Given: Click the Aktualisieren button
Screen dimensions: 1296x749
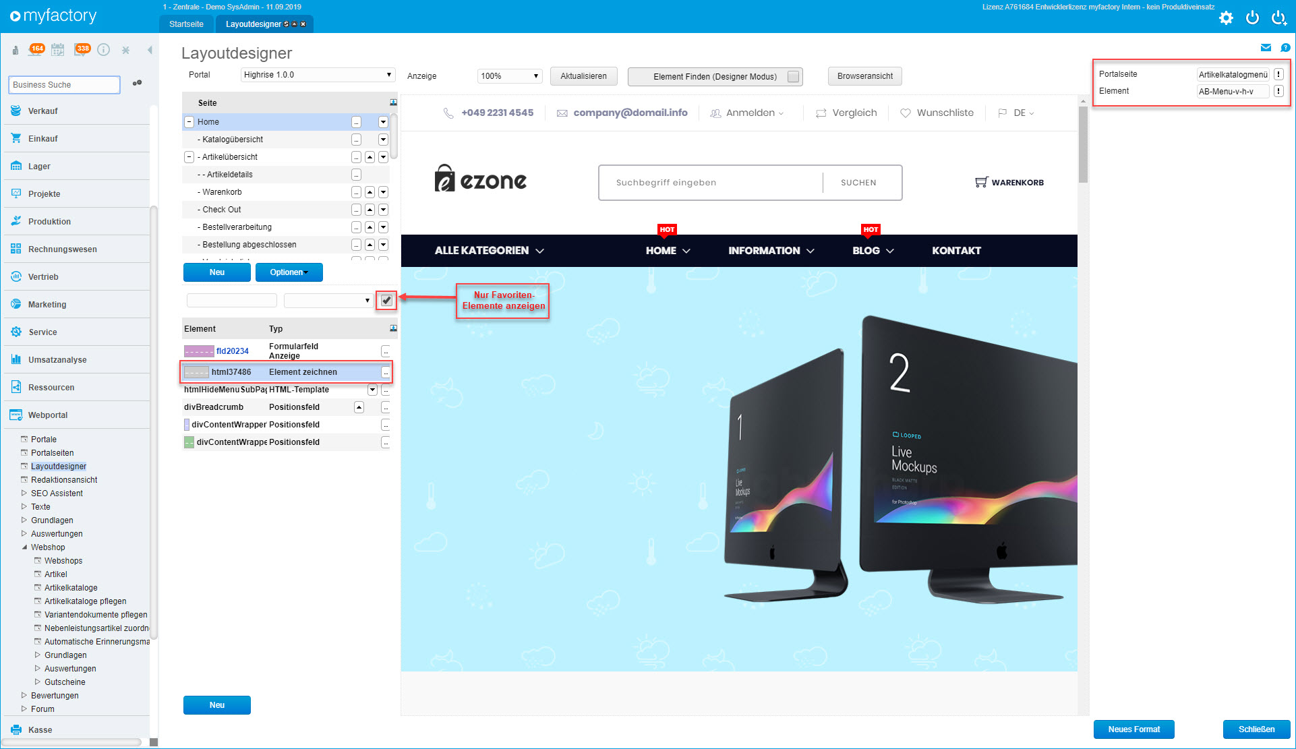Looking at the screenshot, I should (583, 76).
